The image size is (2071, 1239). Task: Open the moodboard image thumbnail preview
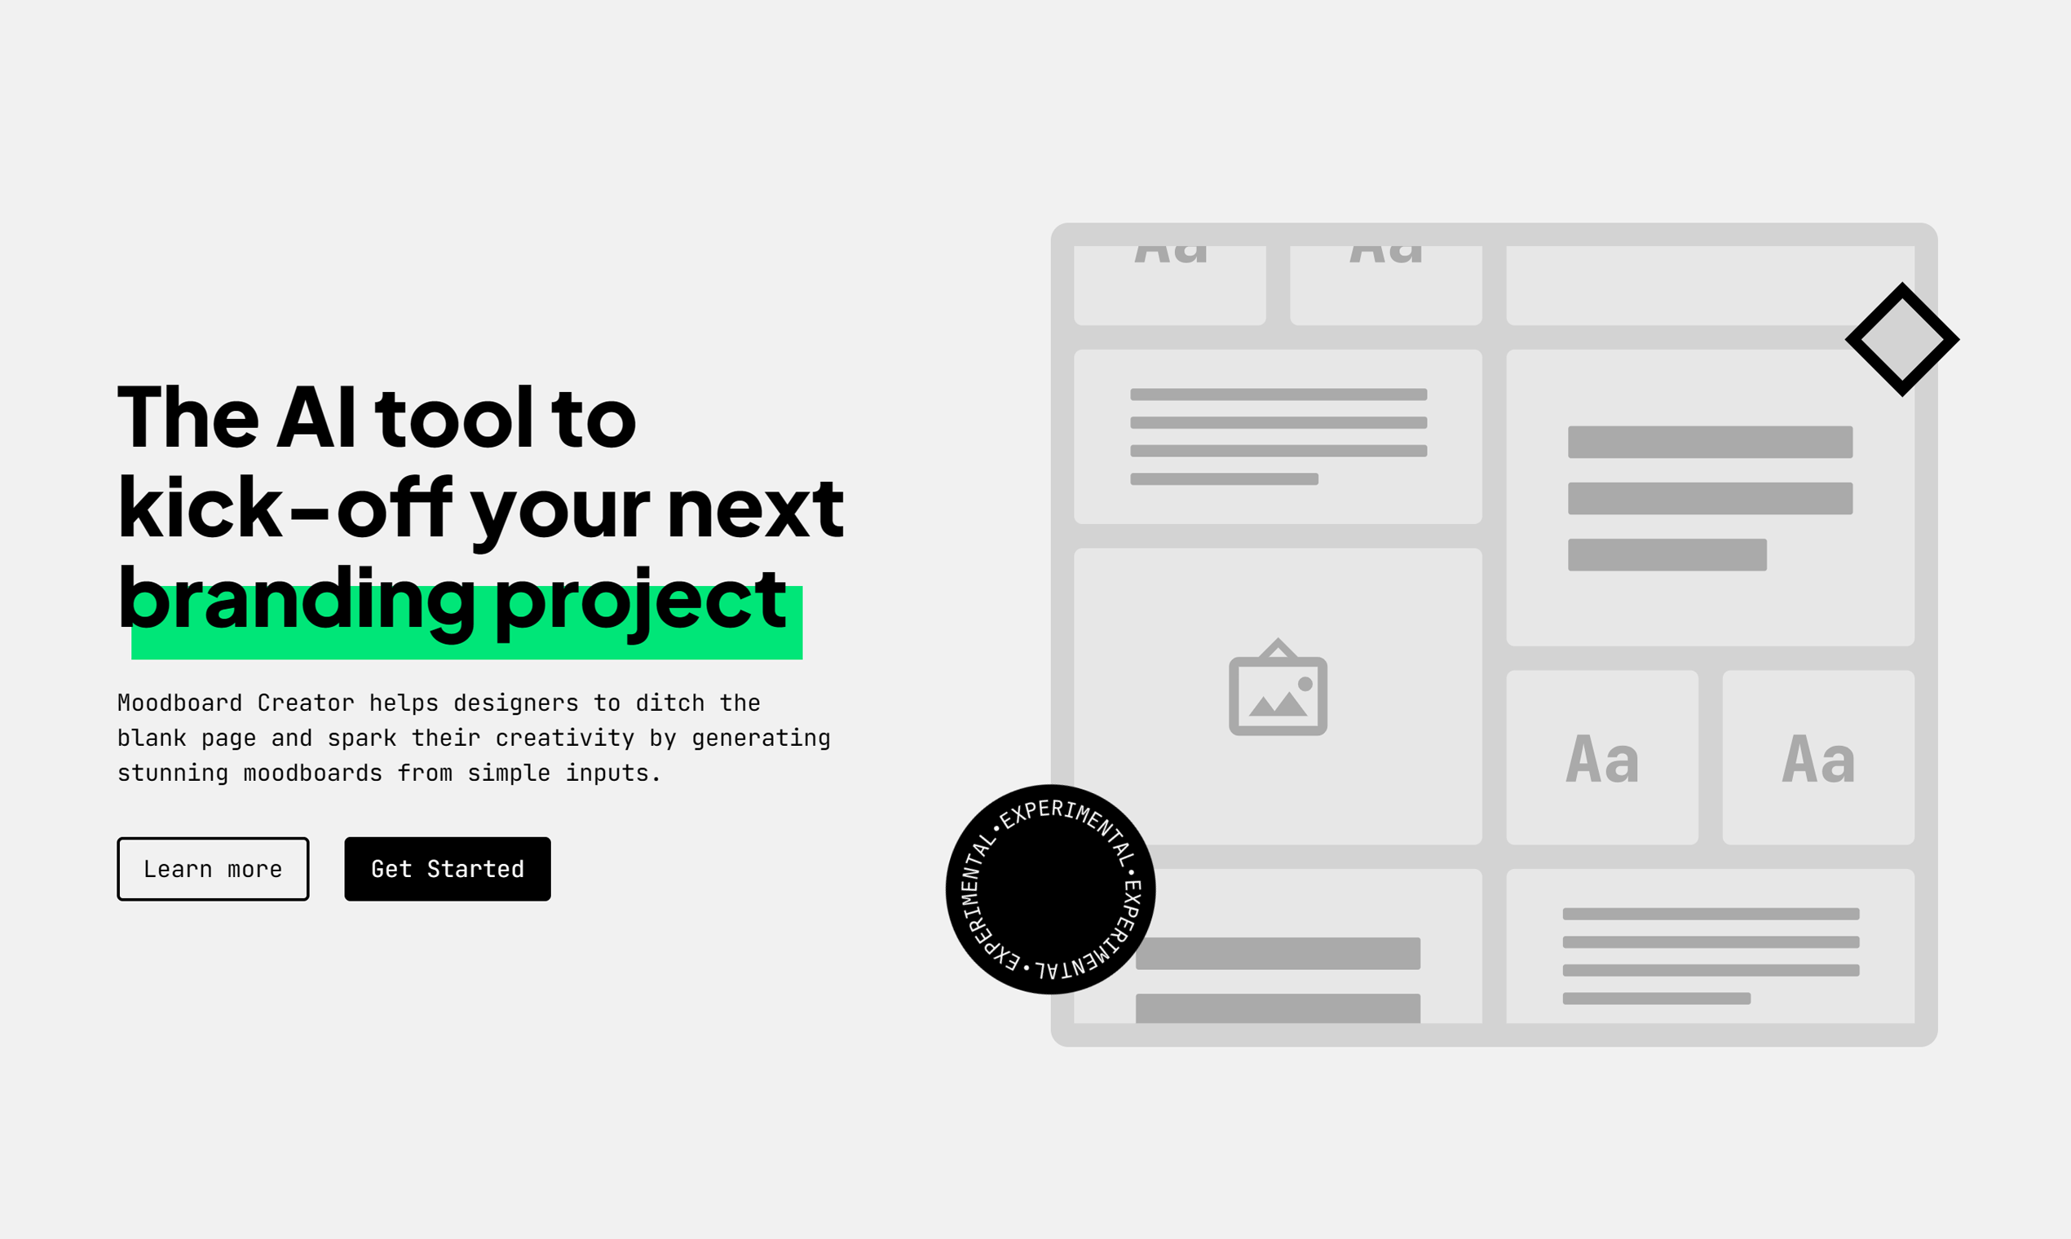[1279, 690]
